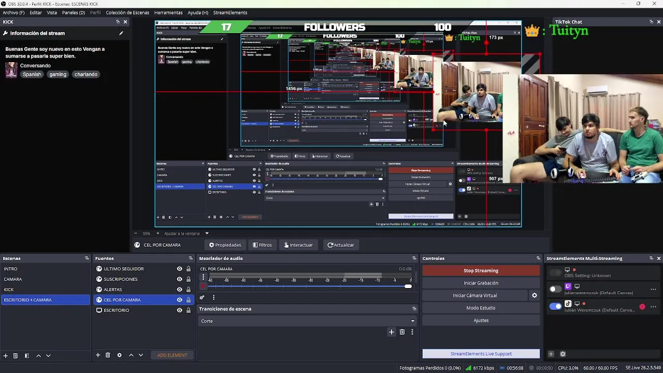Move the selected source down

pos(140,355)
